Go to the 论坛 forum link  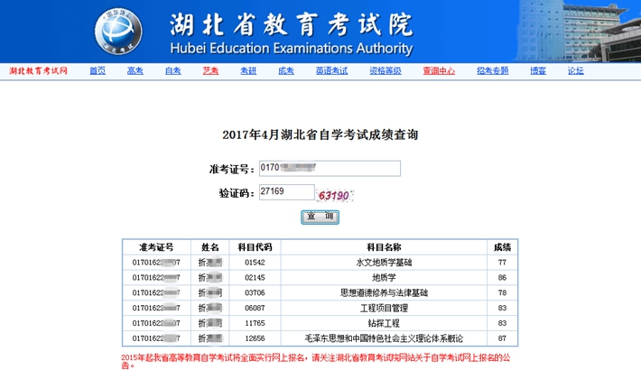pos(575,70)
